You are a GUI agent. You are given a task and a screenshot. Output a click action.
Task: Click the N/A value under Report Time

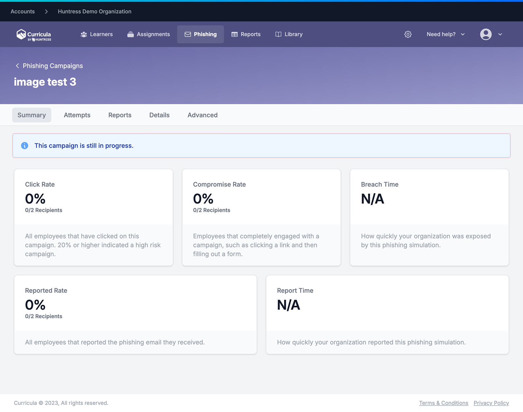(x=289, y=305)
